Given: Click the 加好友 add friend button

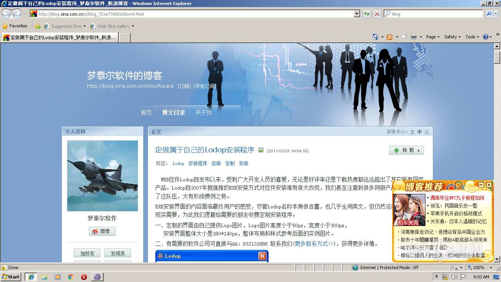Looking at the screenshot, I should click(87, 253).
